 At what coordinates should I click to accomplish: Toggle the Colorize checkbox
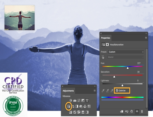click(117, 90)
